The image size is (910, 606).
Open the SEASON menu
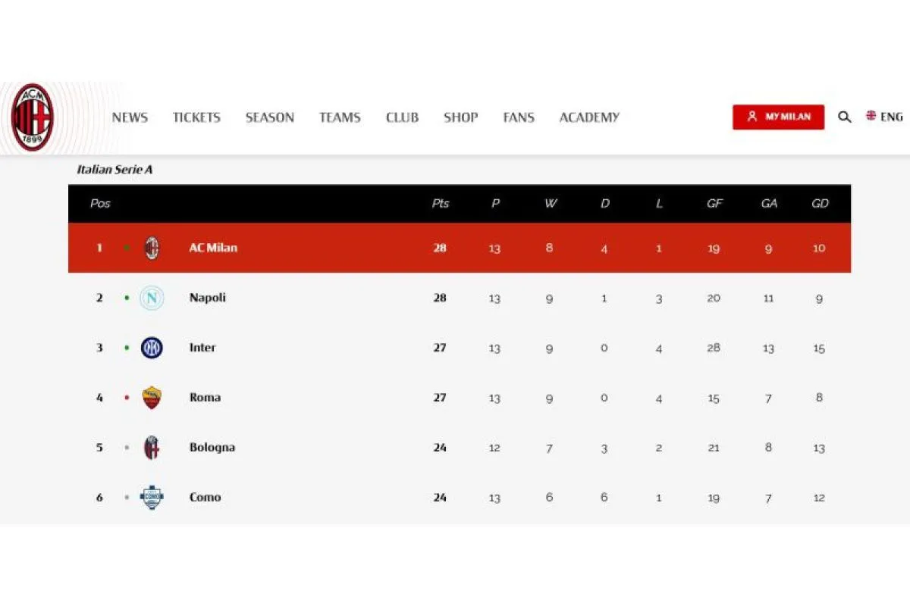pos(269,117)
